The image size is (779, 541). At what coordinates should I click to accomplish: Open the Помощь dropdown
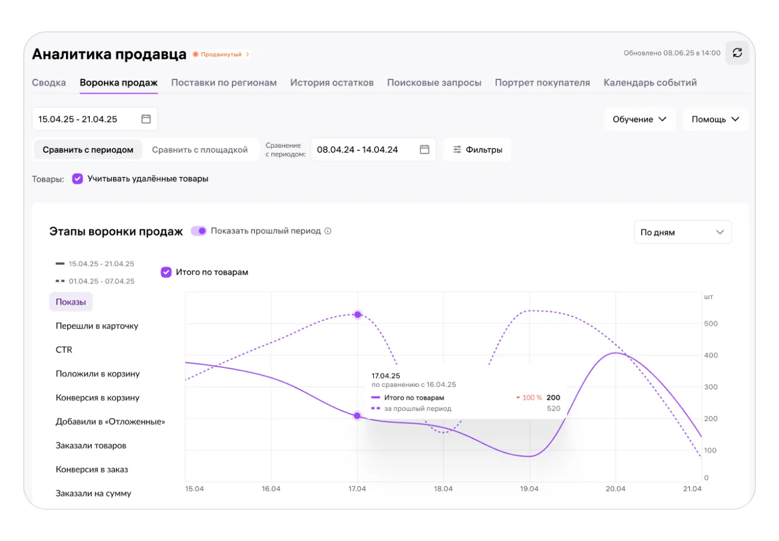[x=715, y=119]
